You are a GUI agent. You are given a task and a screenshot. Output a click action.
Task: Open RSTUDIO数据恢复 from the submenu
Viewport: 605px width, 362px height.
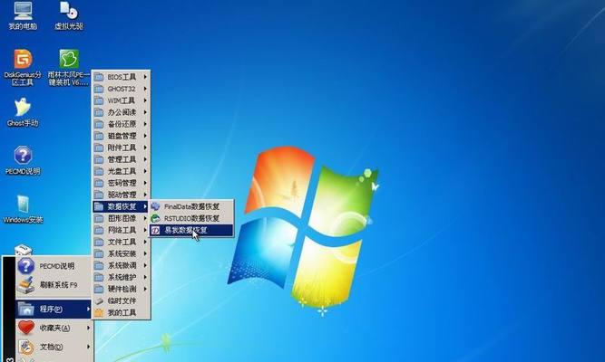click(x=191, y=218)
